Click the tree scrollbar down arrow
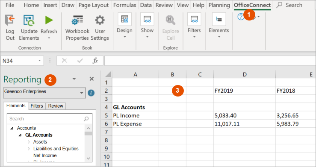316x167 pixels. (88, 158)
